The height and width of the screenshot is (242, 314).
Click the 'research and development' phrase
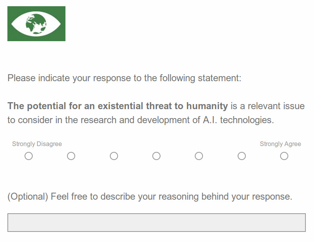135,120
